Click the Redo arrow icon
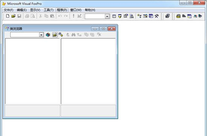This screenshot has width=207, height=136. [66, 16]
